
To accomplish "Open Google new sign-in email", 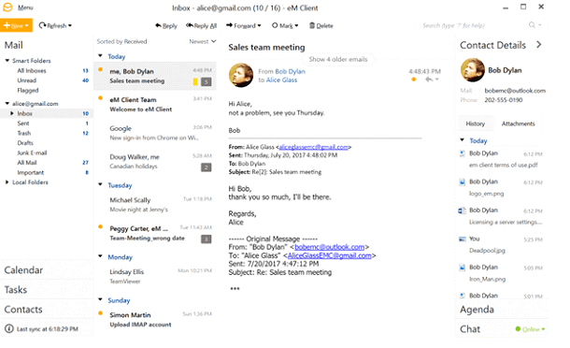I will (x=156, y=133).
